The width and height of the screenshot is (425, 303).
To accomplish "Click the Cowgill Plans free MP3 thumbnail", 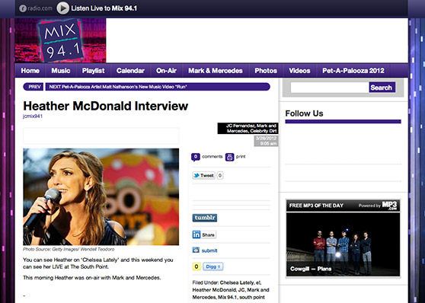I will click(x=343, y=244).
